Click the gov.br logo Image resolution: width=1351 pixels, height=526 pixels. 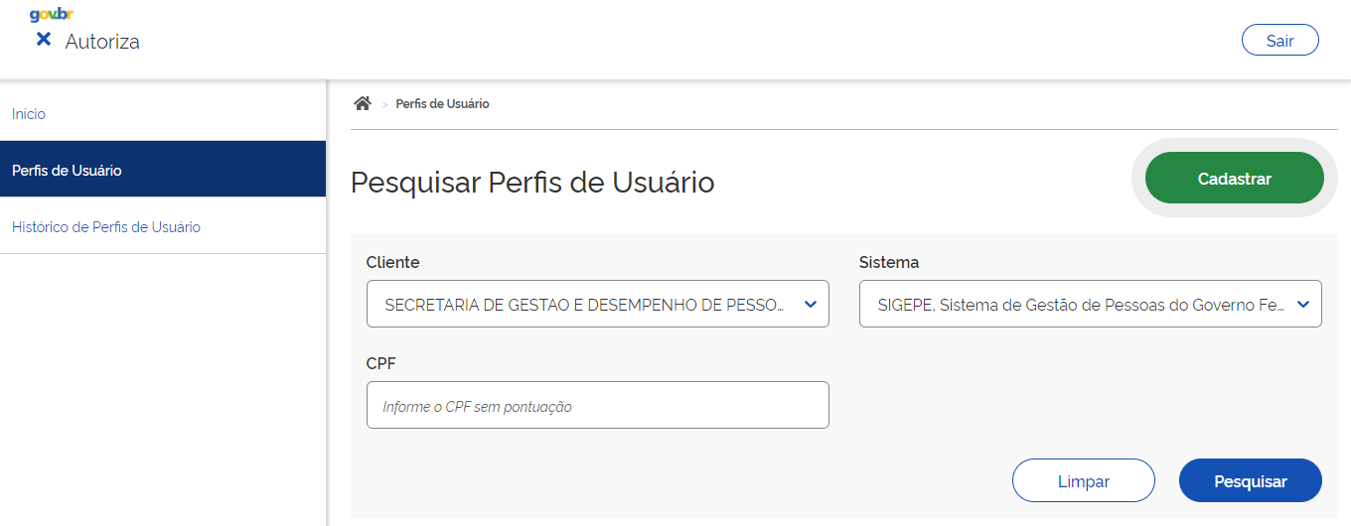pyautogui.click(x=52, y=15)
